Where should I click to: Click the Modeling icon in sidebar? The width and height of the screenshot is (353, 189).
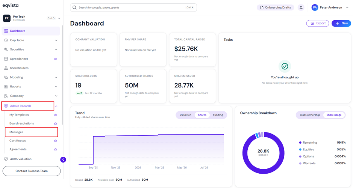pyautogui.click(x=6, y=77)
